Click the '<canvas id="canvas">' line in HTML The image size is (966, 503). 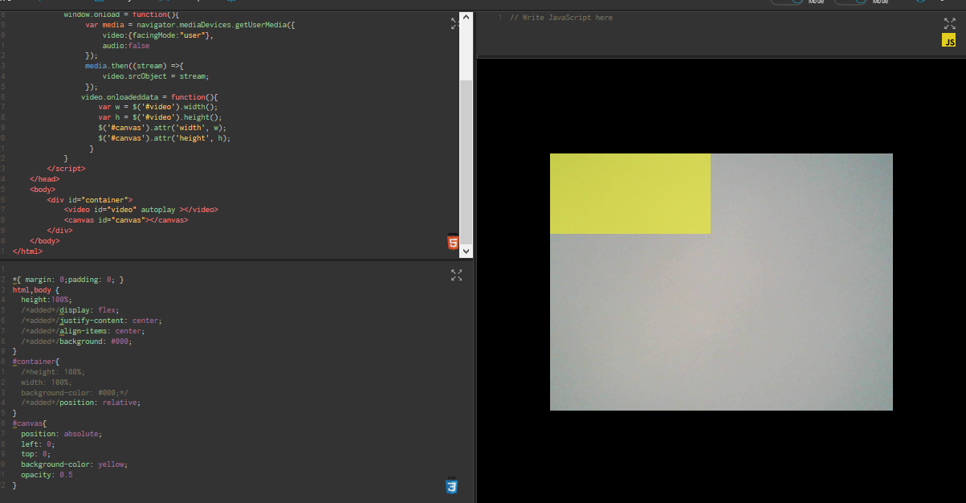(x=126, y=220)
